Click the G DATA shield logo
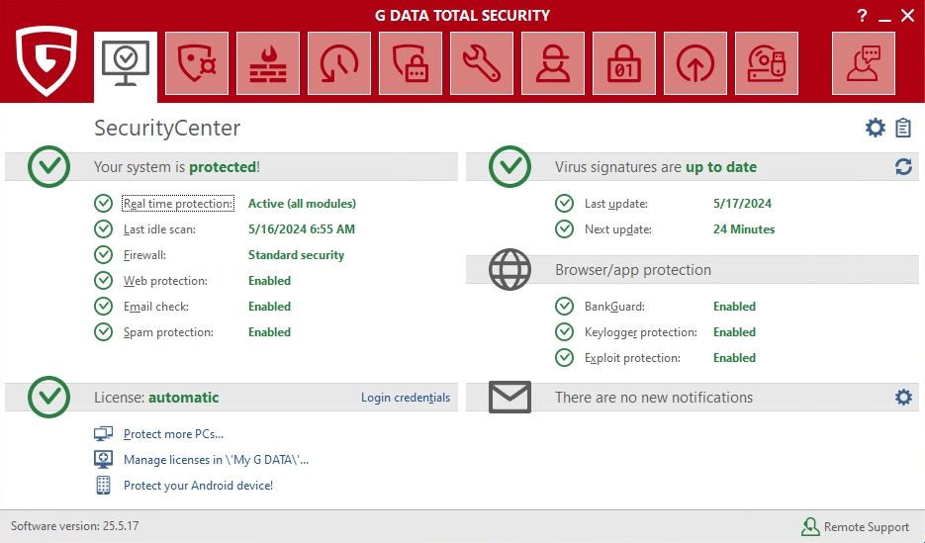The width and height of the screenshot is (925, 543). pyautogui.click(x=46, y=60)
